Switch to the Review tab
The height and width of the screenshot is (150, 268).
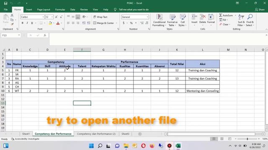pyautogui.click(x=84, y=10)
